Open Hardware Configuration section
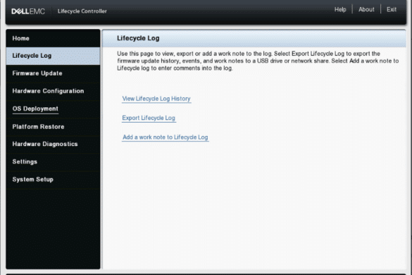412x275 pixels. pyautogui.click(x=53, y=91)
